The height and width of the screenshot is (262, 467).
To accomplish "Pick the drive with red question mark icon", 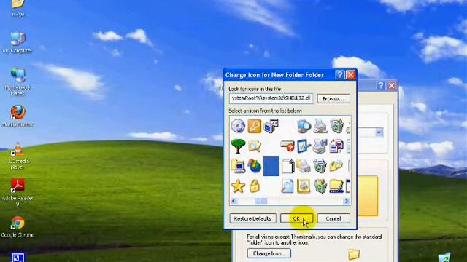I will pos(287,146).
